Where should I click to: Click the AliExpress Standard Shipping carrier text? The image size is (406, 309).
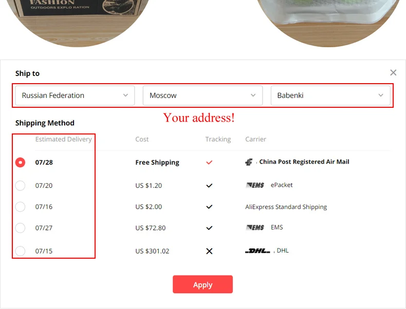pos(286,207)
